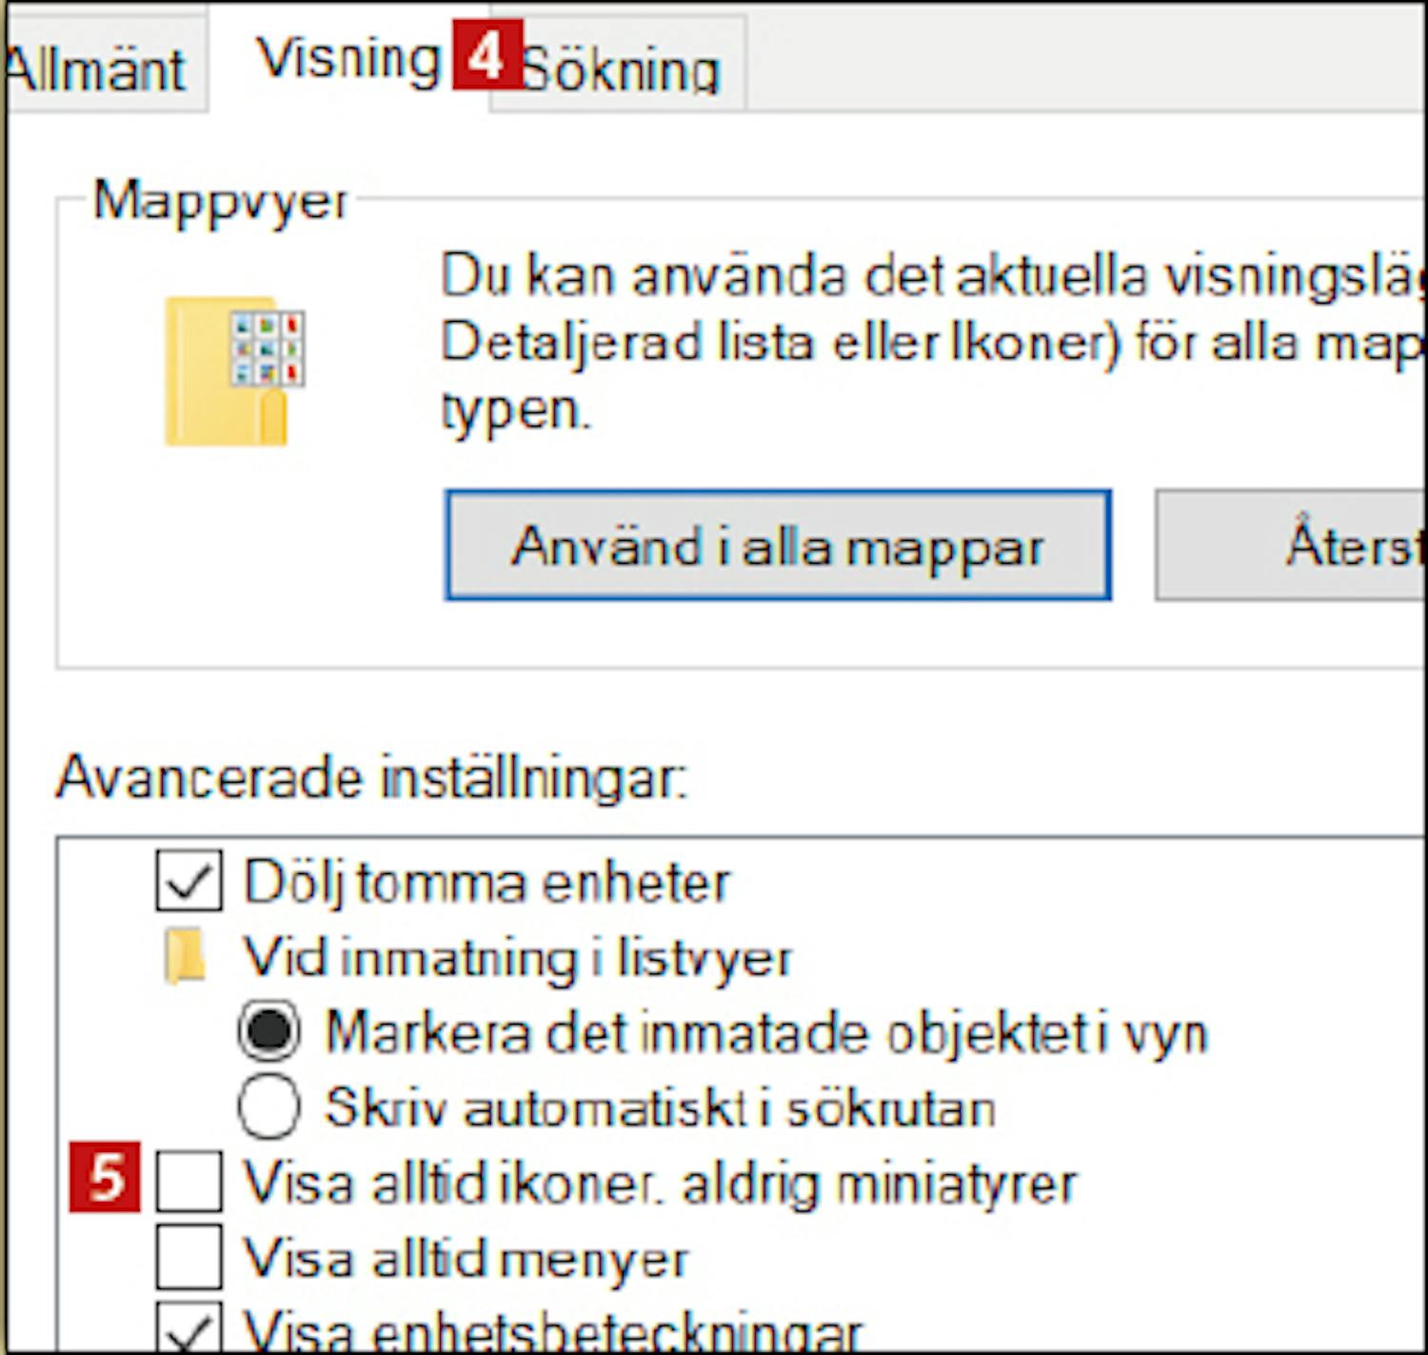Click the 'Vid inmatning i listvyer' tree label
This screenshot has width=1428, height=1355.
[x=517, y=957]
